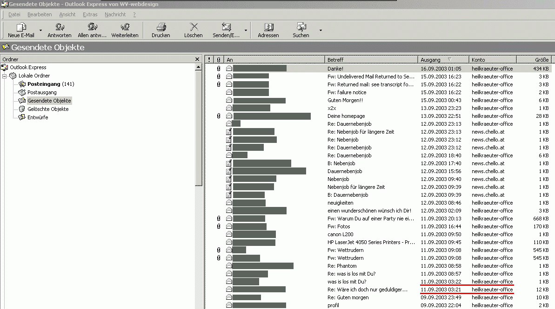Select HP LaserJet 4050 Series Printers message
The height and width of the screenshot is (309, 555).
pyautogui.click(x=378, y=242)
